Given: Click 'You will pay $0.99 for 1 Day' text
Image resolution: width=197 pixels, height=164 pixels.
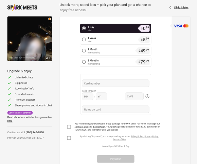Looking at the screenshot, I should 115,146.
